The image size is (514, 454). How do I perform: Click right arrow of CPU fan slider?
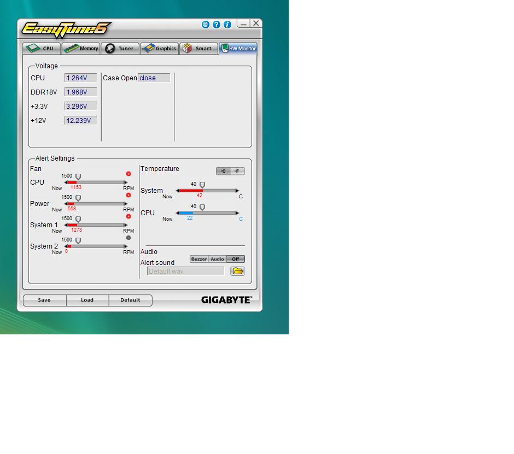[125, 182]
